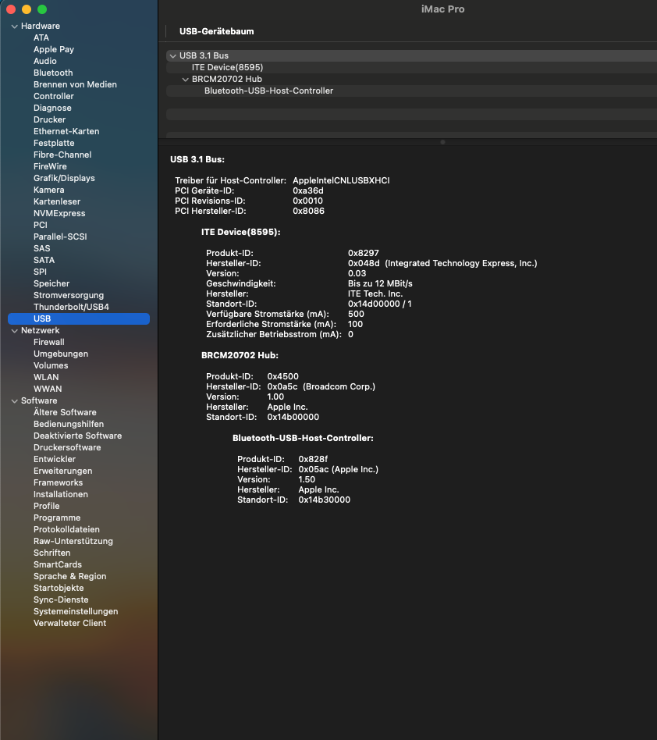Image resolution: width=657 pixels, height=740 pixels.
Task: Collapse the USB 3.1 Bus tree node
Action: pyautogui.click(x=173, y=56)
